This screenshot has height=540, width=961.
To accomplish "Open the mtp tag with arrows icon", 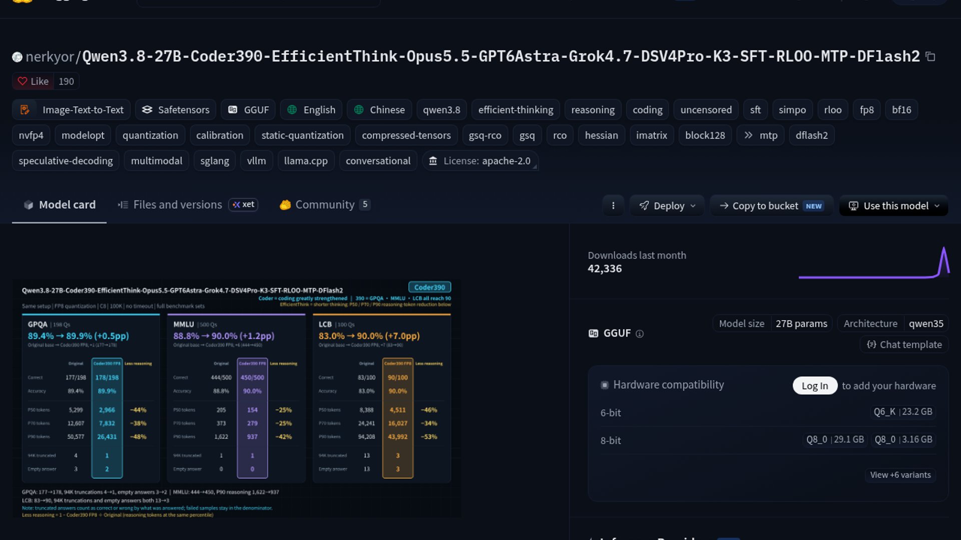I will [x=760, y=135].
